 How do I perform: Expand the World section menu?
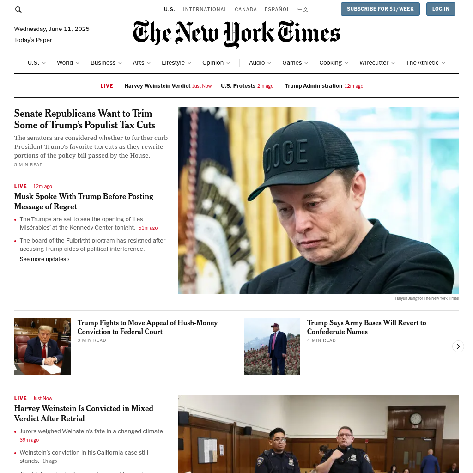(x=68, y=63)
